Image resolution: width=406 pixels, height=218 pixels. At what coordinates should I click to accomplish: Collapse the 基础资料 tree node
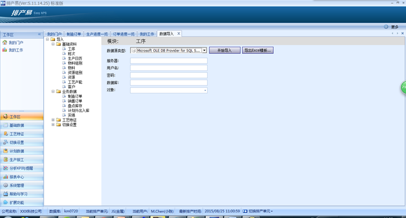53,44
